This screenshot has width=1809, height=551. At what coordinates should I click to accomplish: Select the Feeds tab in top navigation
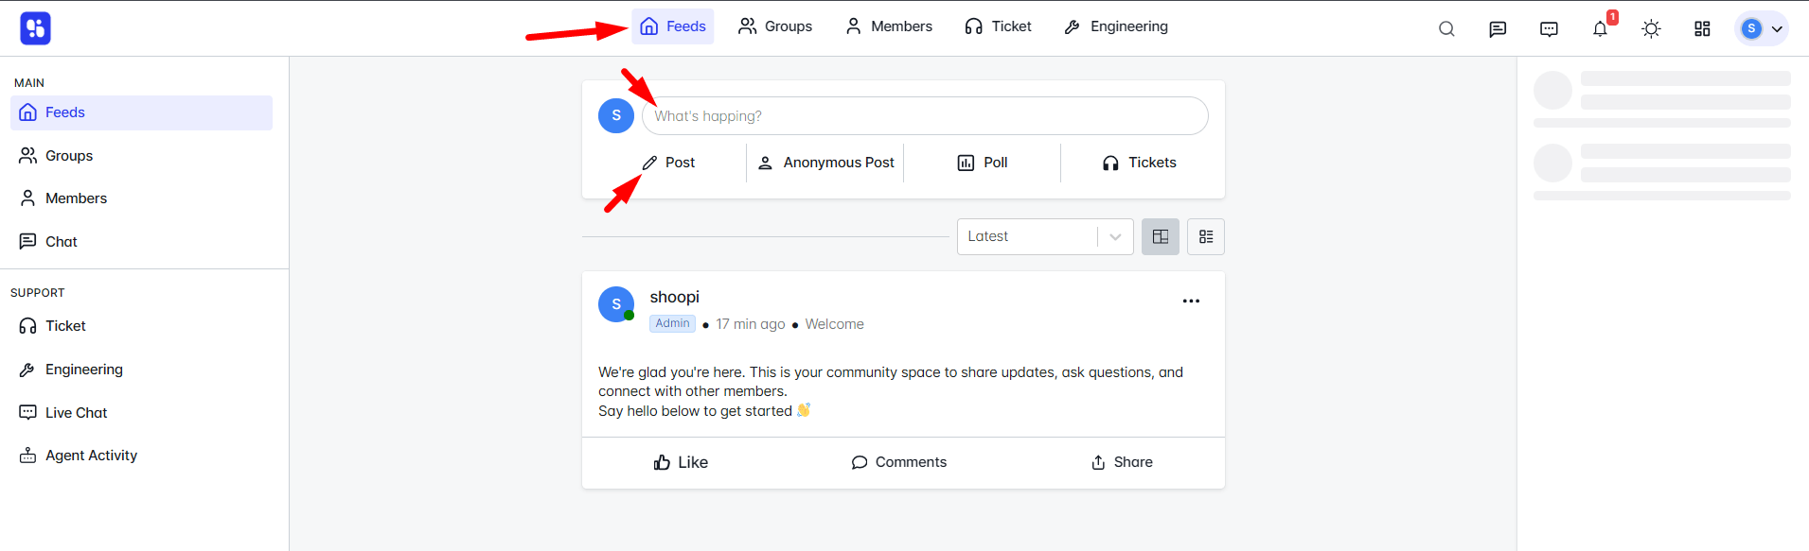(673, 26)
